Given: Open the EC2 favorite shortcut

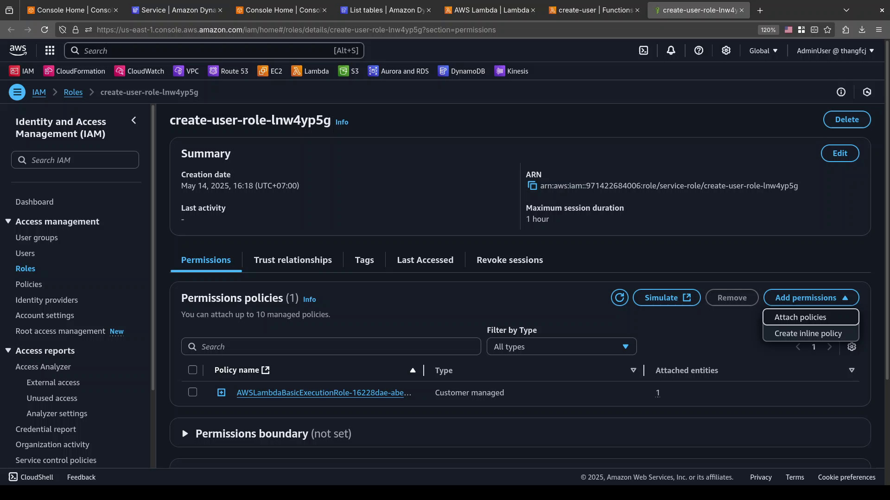Looking at the screenshot, I should [270, 71].
